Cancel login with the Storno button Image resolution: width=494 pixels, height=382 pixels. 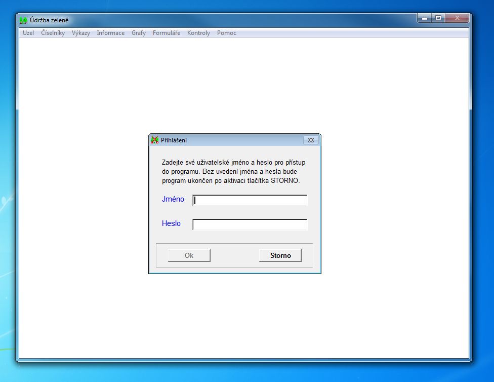point(280,255)
